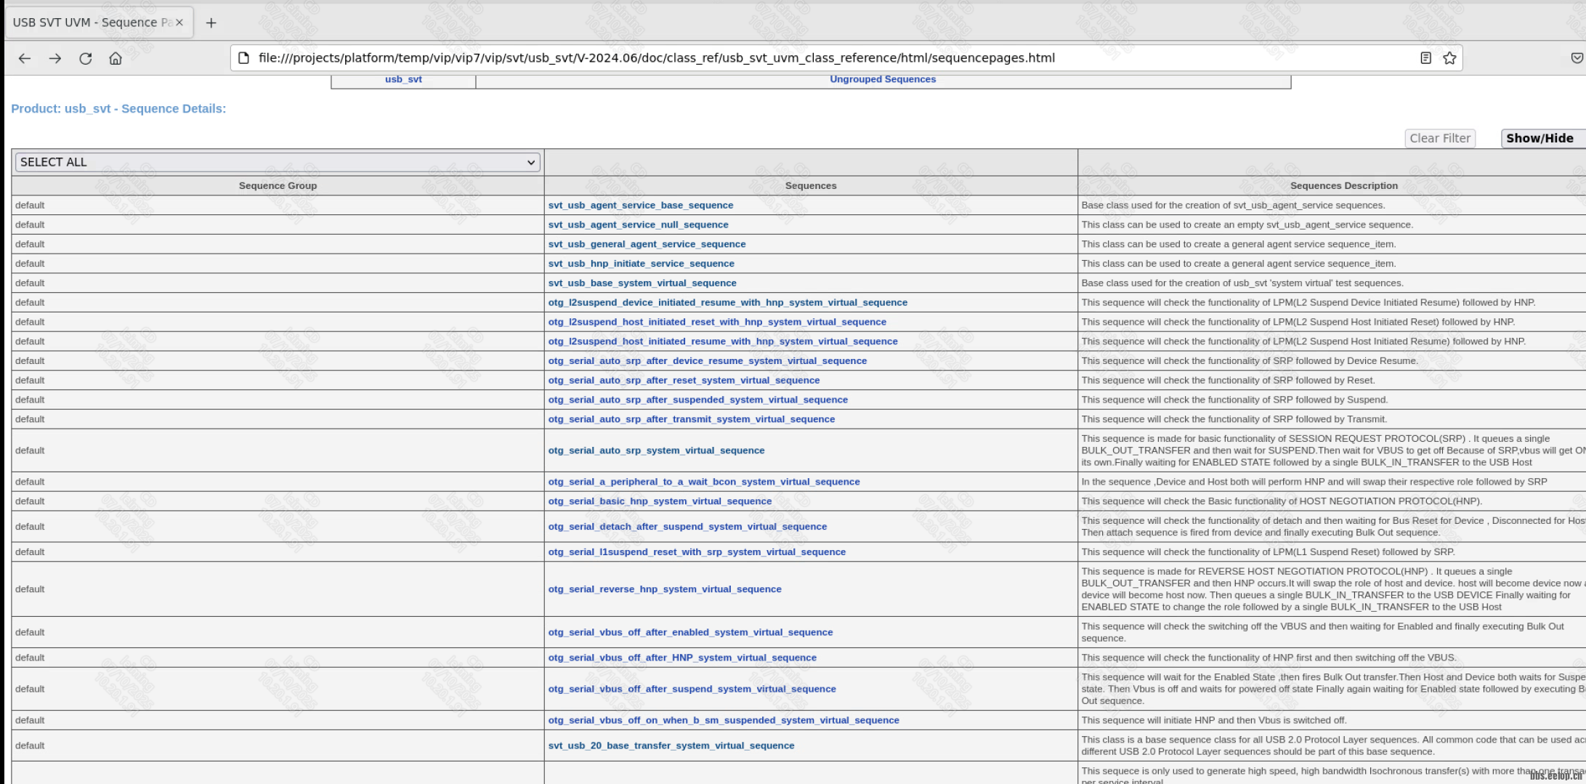Screen dimensions: 1586x784
Task: Open otg_serial_detach_after_suspend link
Action: [x=687, y=527]
